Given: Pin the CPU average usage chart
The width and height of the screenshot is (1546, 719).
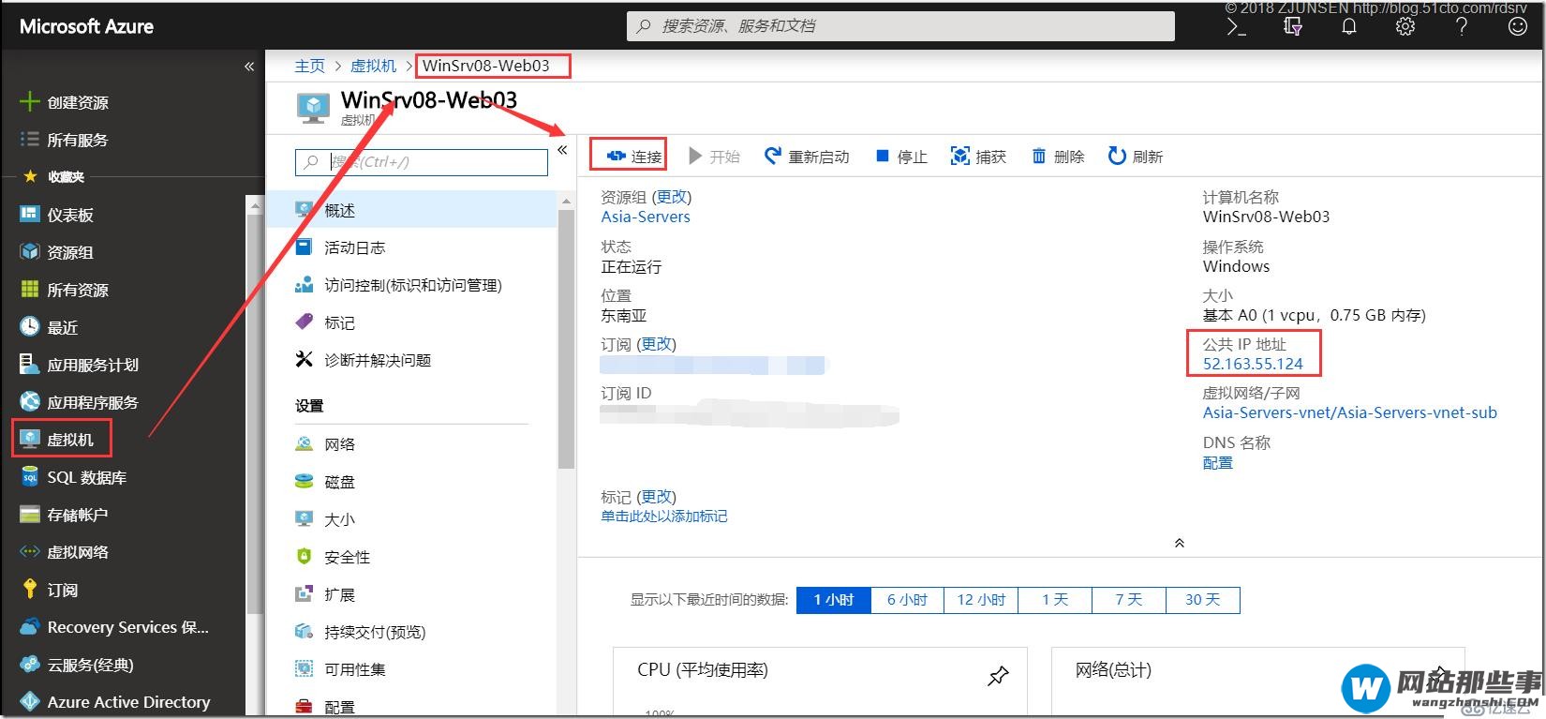Looking at the screenshot, I should coord(998,674).
